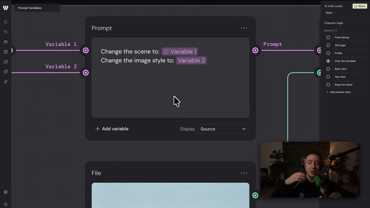Select the Back view radio option
The image size is (370, 208).
point(328,69)
